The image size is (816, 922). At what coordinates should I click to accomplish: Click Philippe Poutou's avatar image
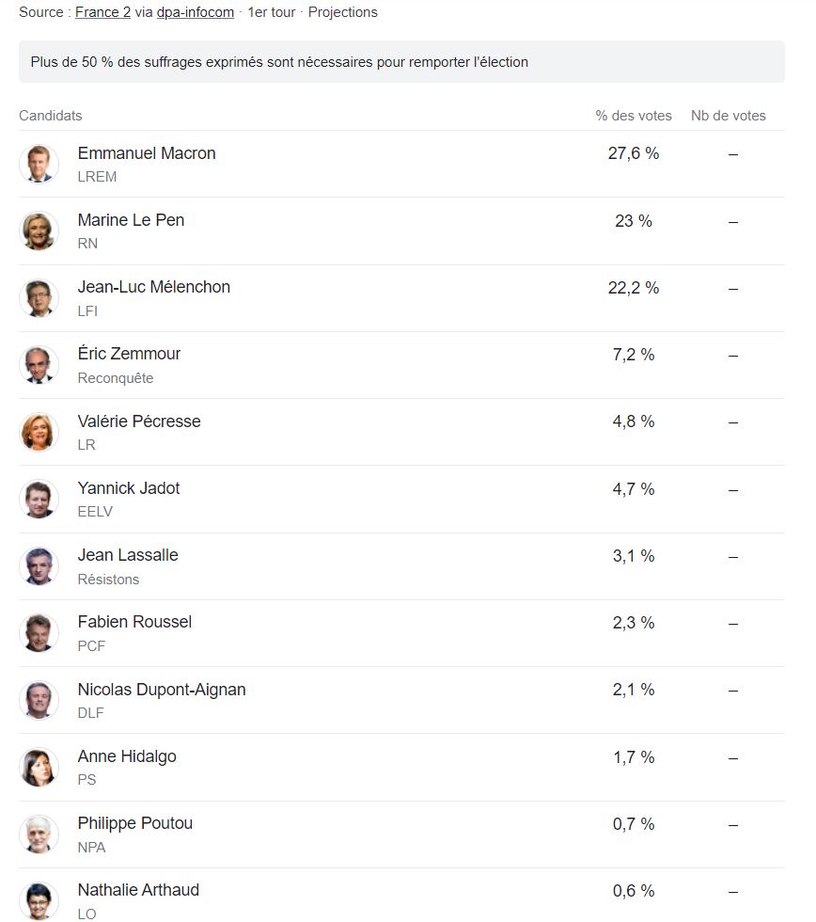(39, 835)
